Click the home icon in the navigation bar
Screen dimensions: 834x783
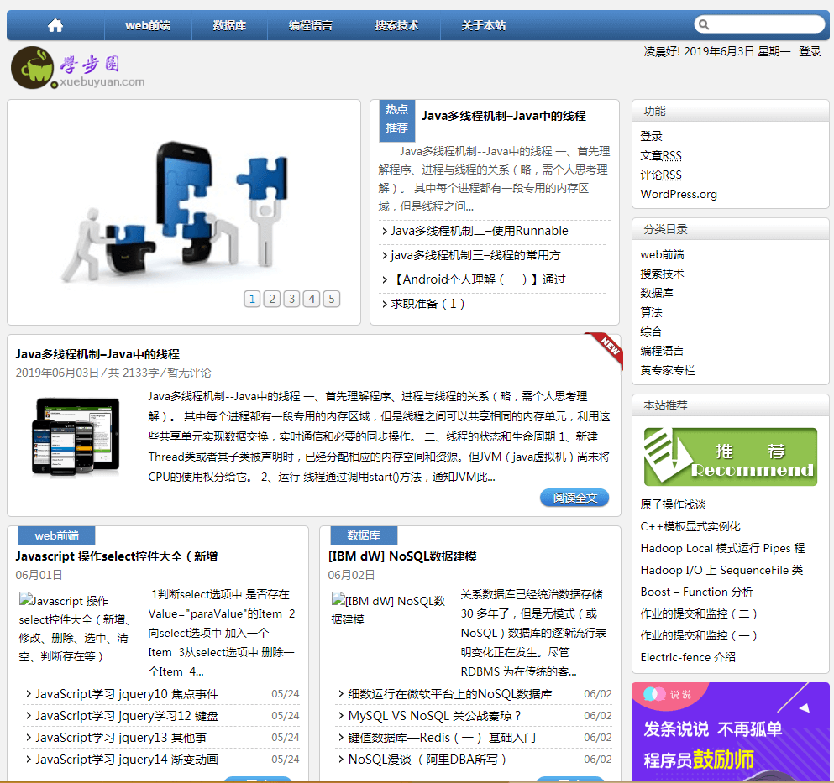tap(54, 25)
